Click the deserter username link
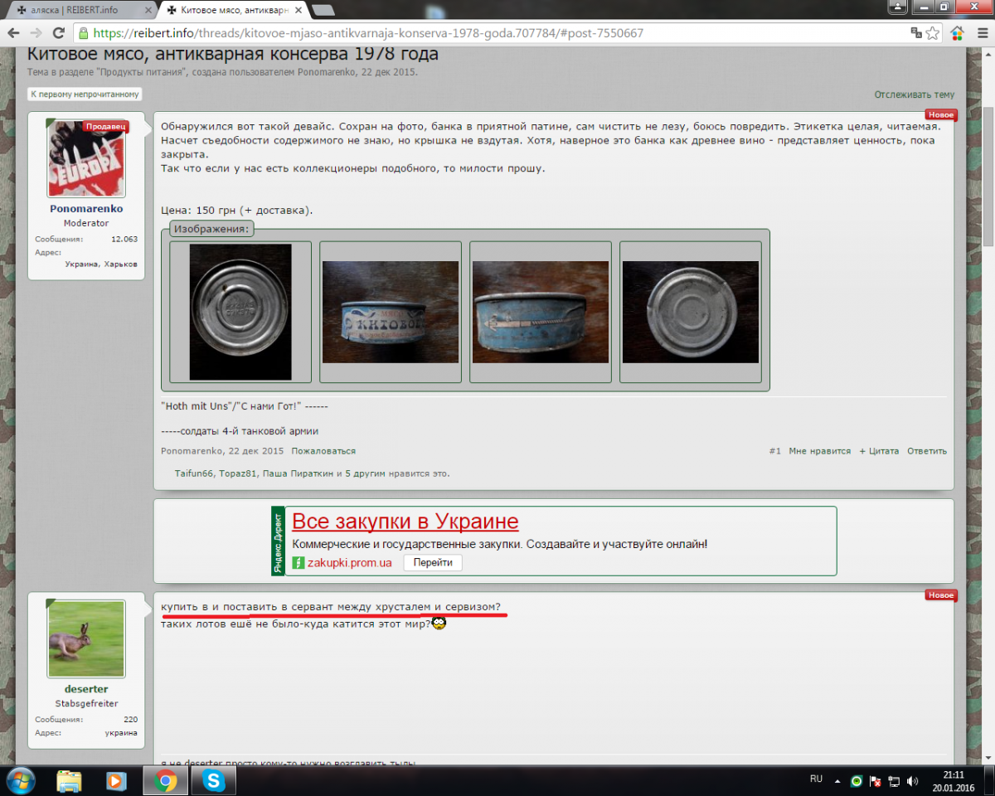The image size is (995, 796). (x=86, y=689)
